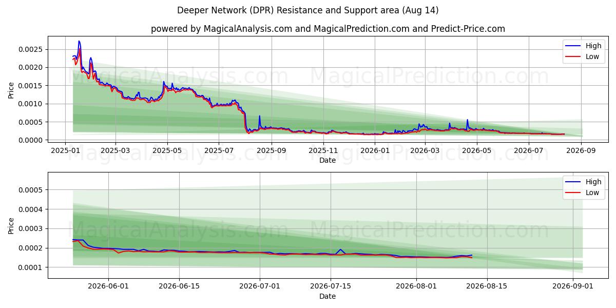616x308 pixels.
Task: Click the 2026-07-15 date tick label
Action: point(331,286)
